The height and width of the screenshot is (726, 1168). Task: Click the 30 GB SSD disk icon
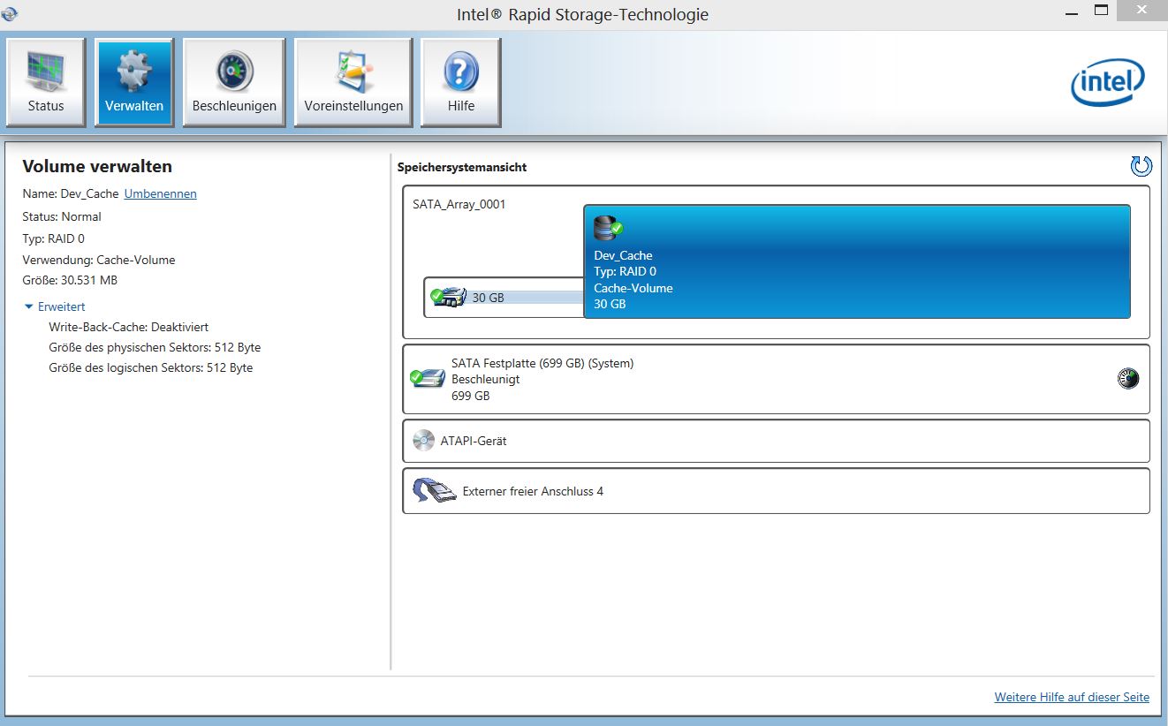point(448,297)
